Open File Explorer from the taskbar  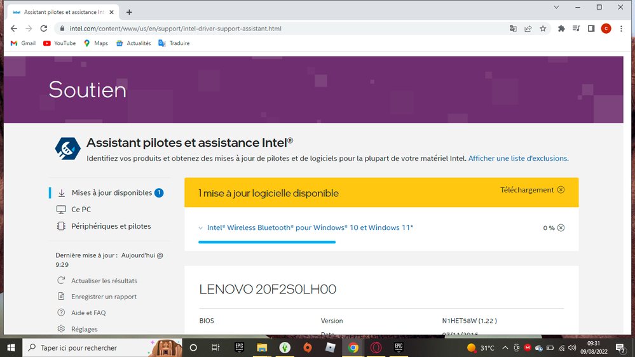262,347
